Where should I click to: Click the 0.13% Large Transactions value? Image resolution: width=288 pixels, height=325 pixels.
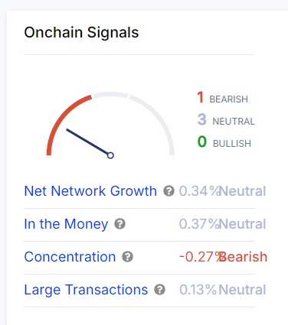198,290
